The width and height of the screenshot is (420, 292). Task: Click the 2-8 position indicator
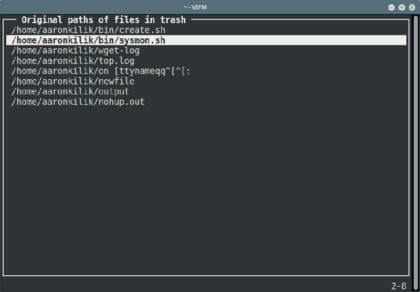pyautogui.click(x=398, y=286)
